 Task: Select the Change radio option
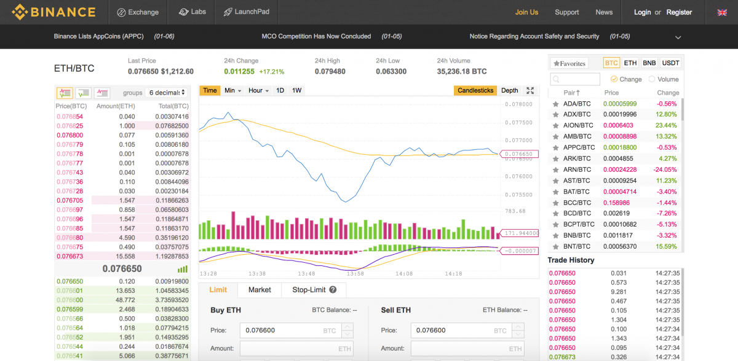(614, 79)
